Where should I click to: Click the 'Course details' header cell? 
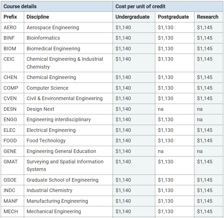20,7
